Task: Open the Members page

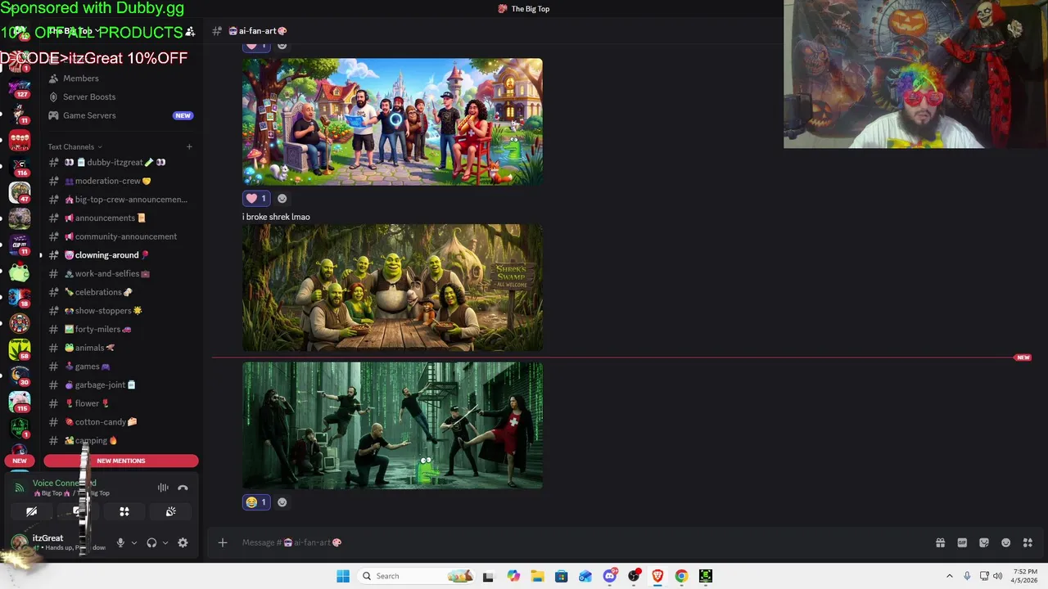Action: point(120,79)
